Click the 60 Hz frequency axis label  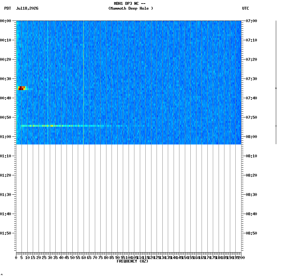[x=84, y=257]
